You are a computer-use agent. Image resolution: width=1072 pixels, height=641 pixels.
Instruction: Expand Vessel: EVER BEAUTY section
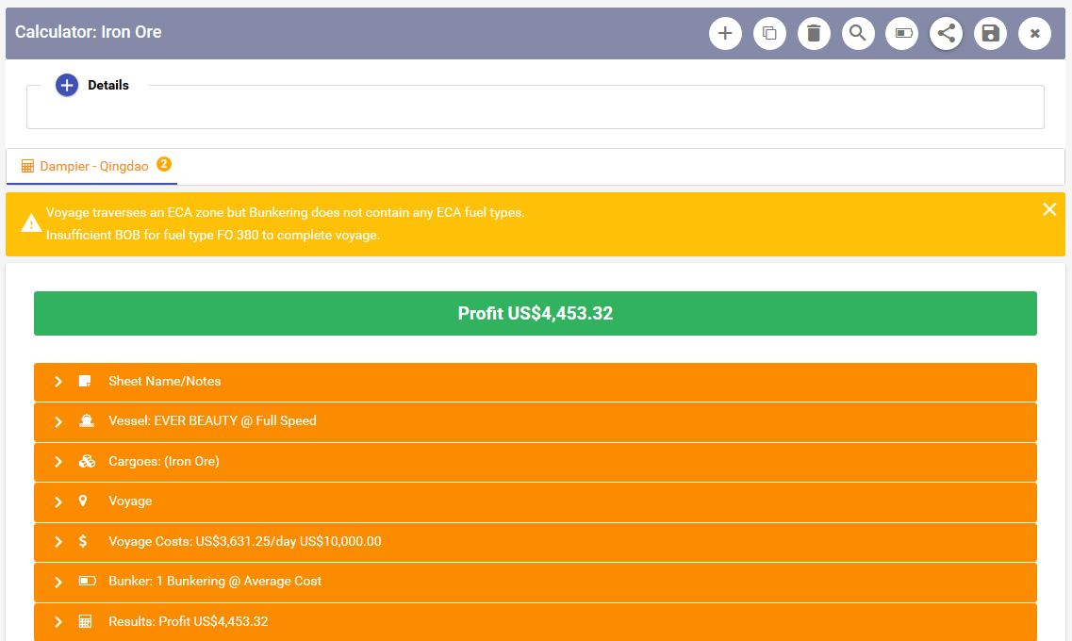58,421
